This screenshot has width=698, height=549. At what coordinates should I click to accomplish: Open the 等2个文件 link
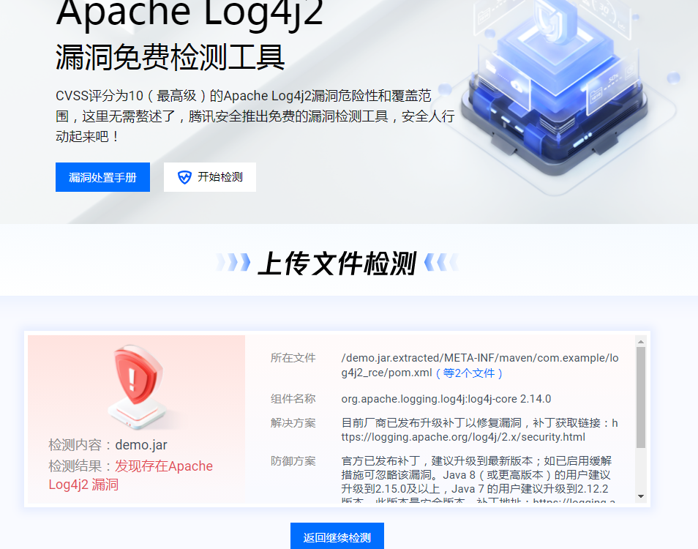[x=469, y=373]
